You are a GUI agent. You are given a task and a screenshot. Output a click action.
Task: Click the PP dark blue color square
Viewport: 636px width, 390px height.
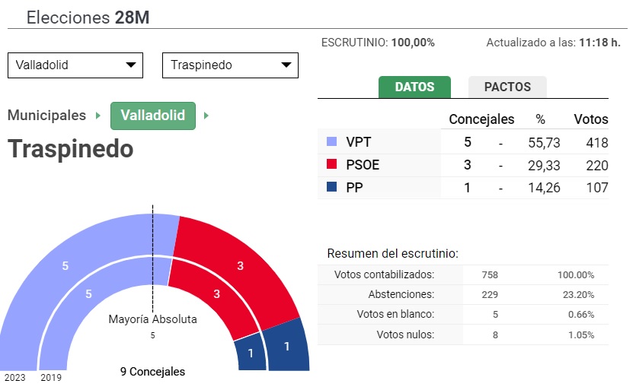(x=331, y=187)
